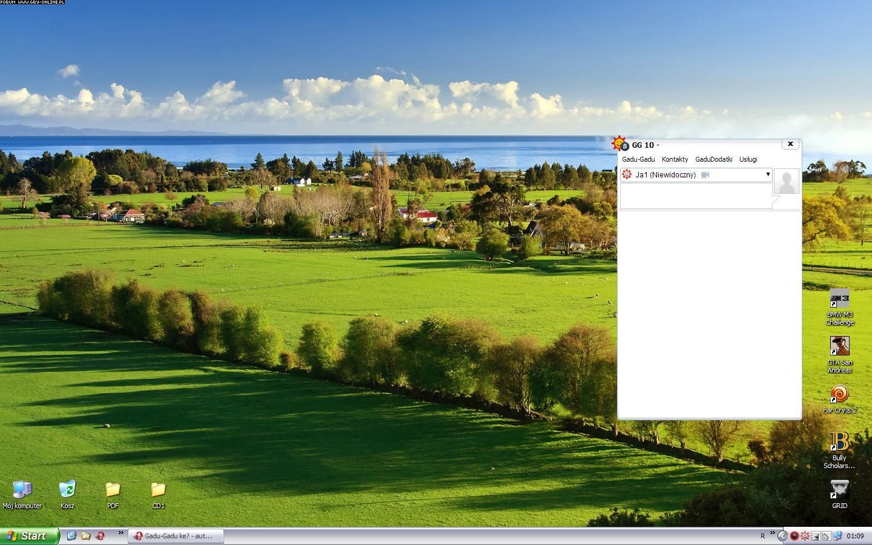Viewport: 872px width, 545px height.
Task: Select the GTA San Andreas desktop icon
Action: [x=839, y=346]
